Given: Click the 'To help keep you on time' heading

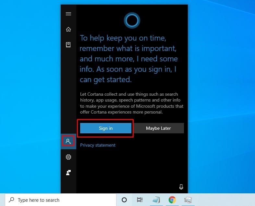Looking at the screenshot, I should [x=129, y=59].
